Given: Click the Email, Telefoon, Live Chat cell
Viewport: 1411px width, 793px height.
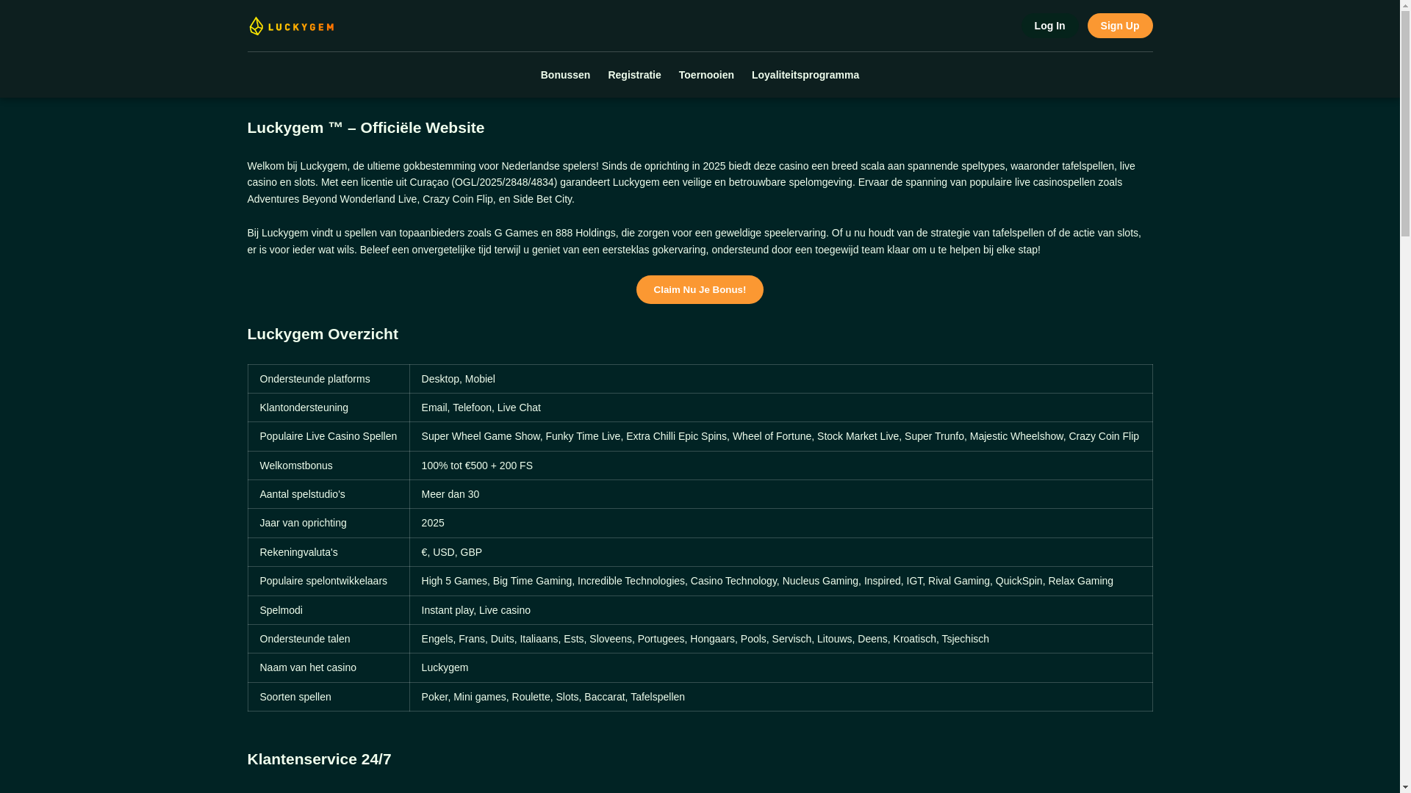Looking at the screenshot, I should coord(780,408).
